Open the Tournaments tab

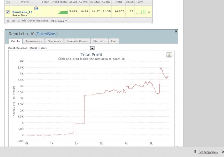[34, 41]
